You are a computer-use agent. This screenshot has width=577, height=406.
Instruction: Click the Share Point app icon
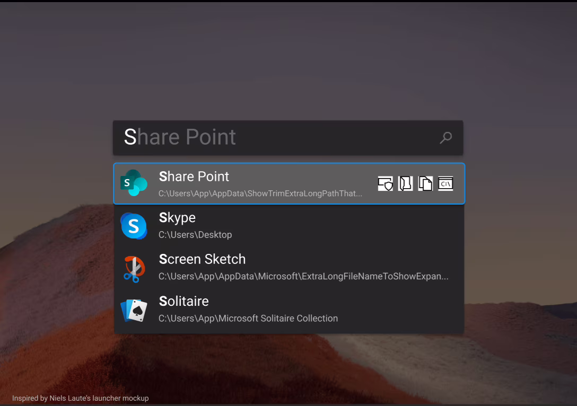[134, 183]
